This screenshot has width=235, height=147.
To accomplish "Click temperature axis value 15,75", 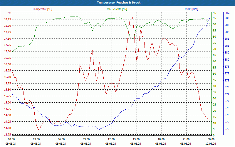I will pos(8,83).
